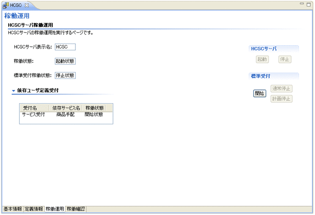
Task: Select the 稼働運用 tab
Action: tap(55, 209)
